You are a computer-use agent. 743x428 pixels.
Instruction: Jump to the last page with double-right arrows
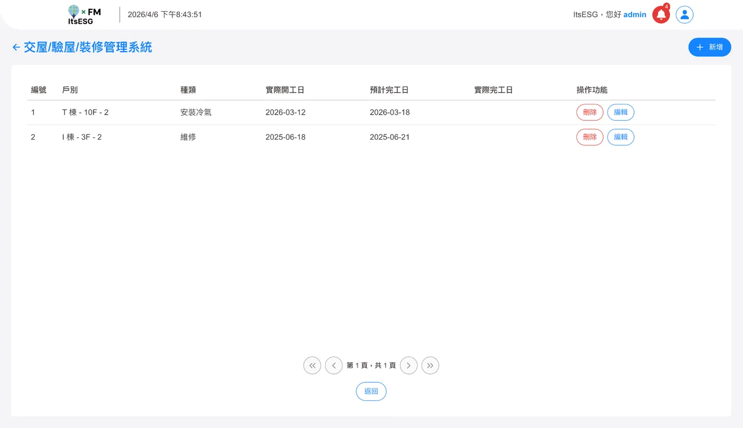(x=430, y=365)
